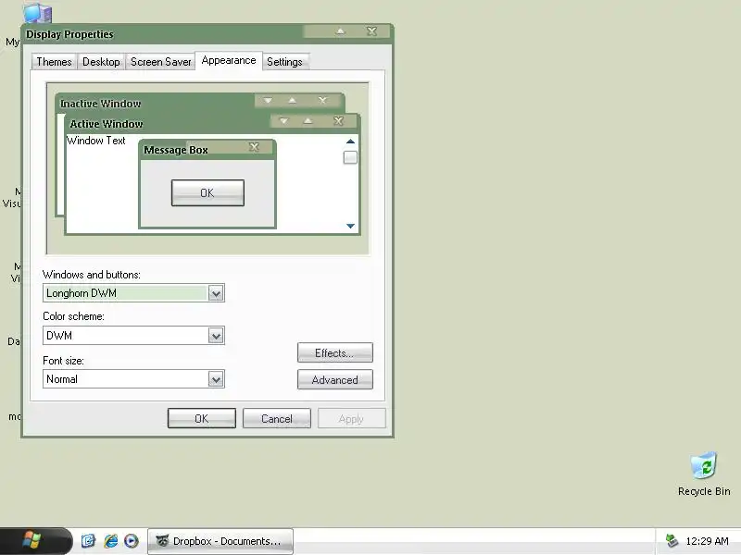Click the Active Window preview close icon
Screen dimensions: 741x555
click(x=338, y=121)
